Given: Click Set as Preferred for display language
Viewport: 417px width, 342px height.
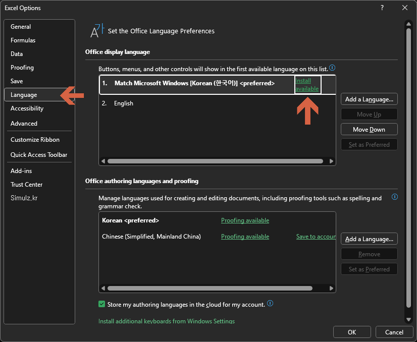Looking at the screenshot, I should [x=369, y=145].
